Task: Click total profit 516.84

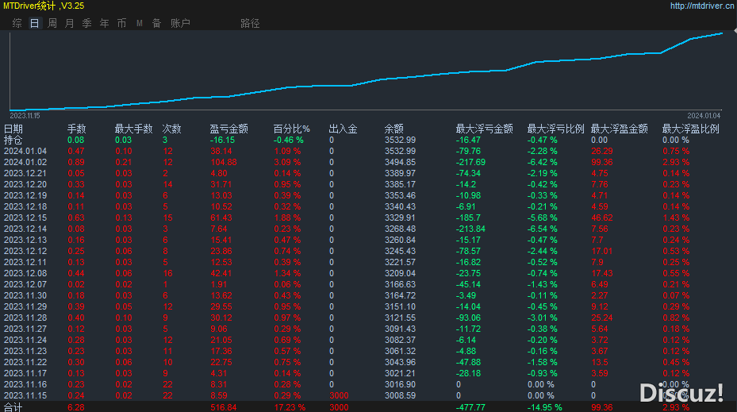Action: pos(224,407)
